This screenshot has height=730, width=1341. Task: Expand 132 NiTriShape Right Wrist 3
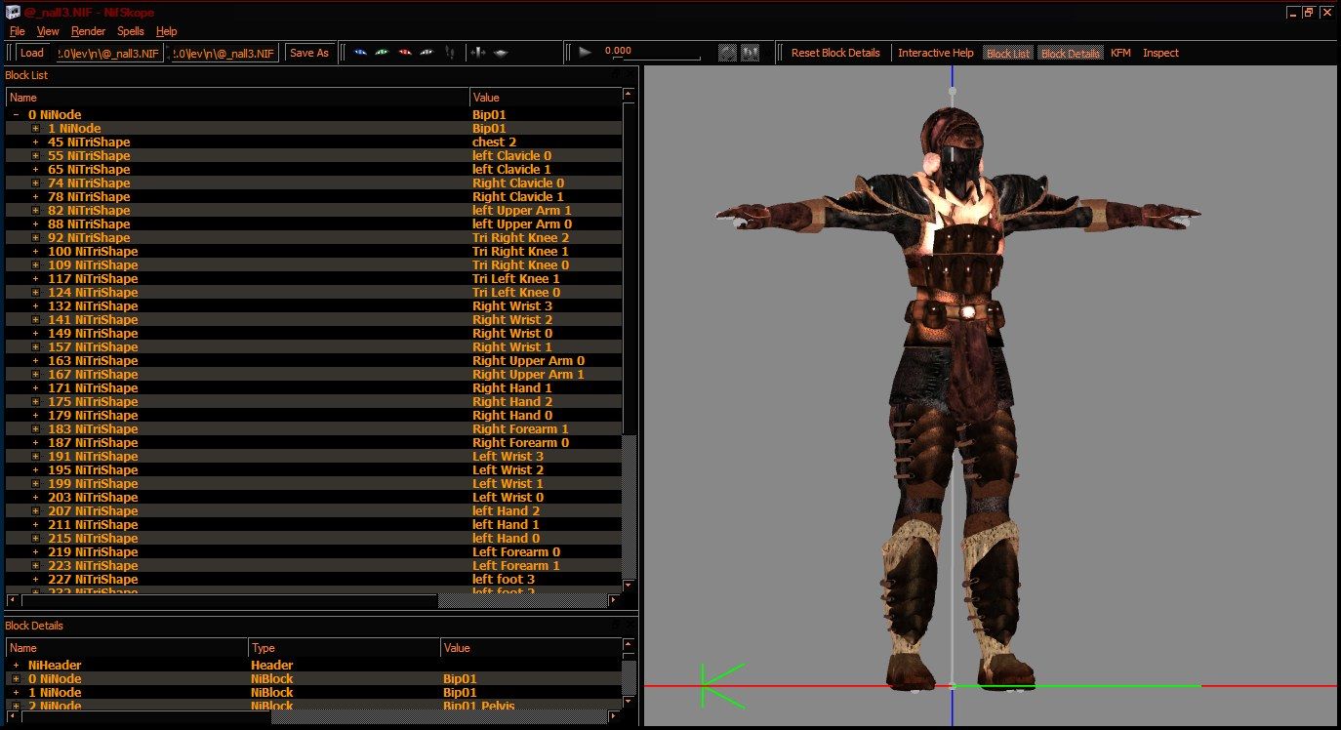pos(35,306)
